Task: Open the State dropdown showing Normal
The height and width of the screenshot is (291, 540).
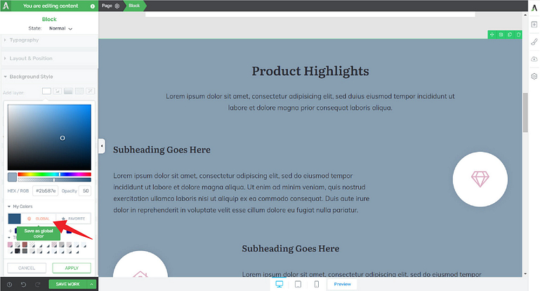Action: pos(60,29)
